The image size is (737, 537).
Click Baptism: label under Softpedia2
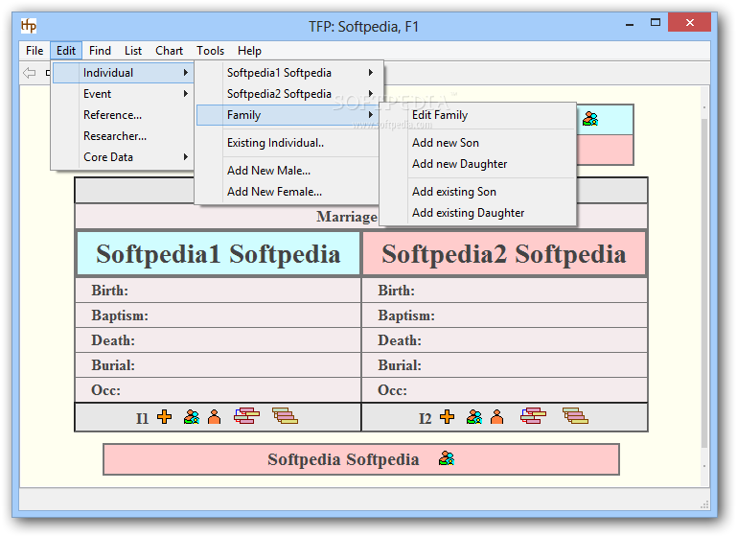tap(406, 315)
